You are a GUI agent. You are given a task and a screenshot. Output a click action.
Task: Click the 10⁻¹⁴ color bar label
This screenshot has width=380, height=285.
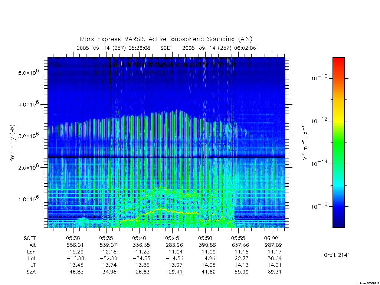pos(319,163)
